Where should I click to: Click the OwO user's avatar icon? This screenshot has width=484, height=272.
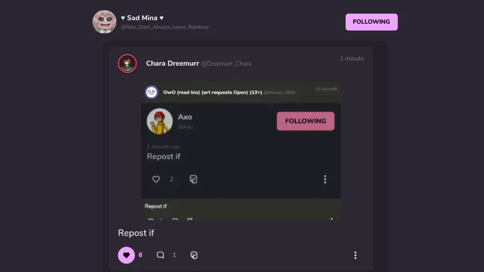pos(152,92)
